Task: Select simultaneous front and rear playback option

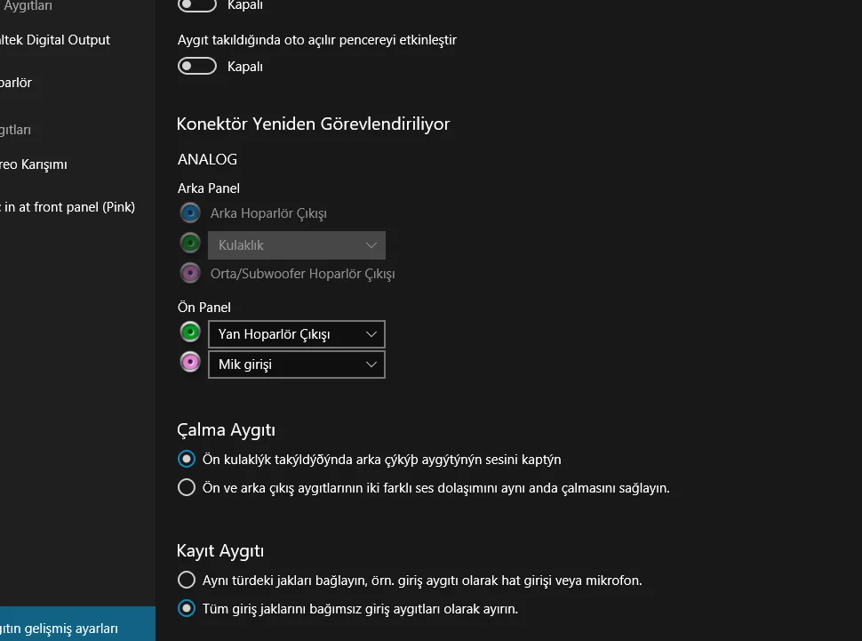Action: (187, 487)
